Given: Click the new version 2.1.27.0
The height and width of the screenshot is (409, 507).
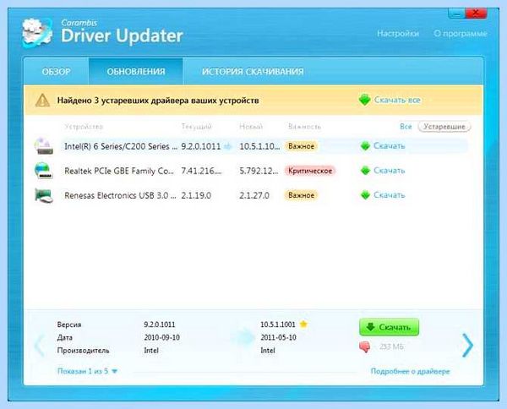Looking at the screenshot, I should coord(254,195).
